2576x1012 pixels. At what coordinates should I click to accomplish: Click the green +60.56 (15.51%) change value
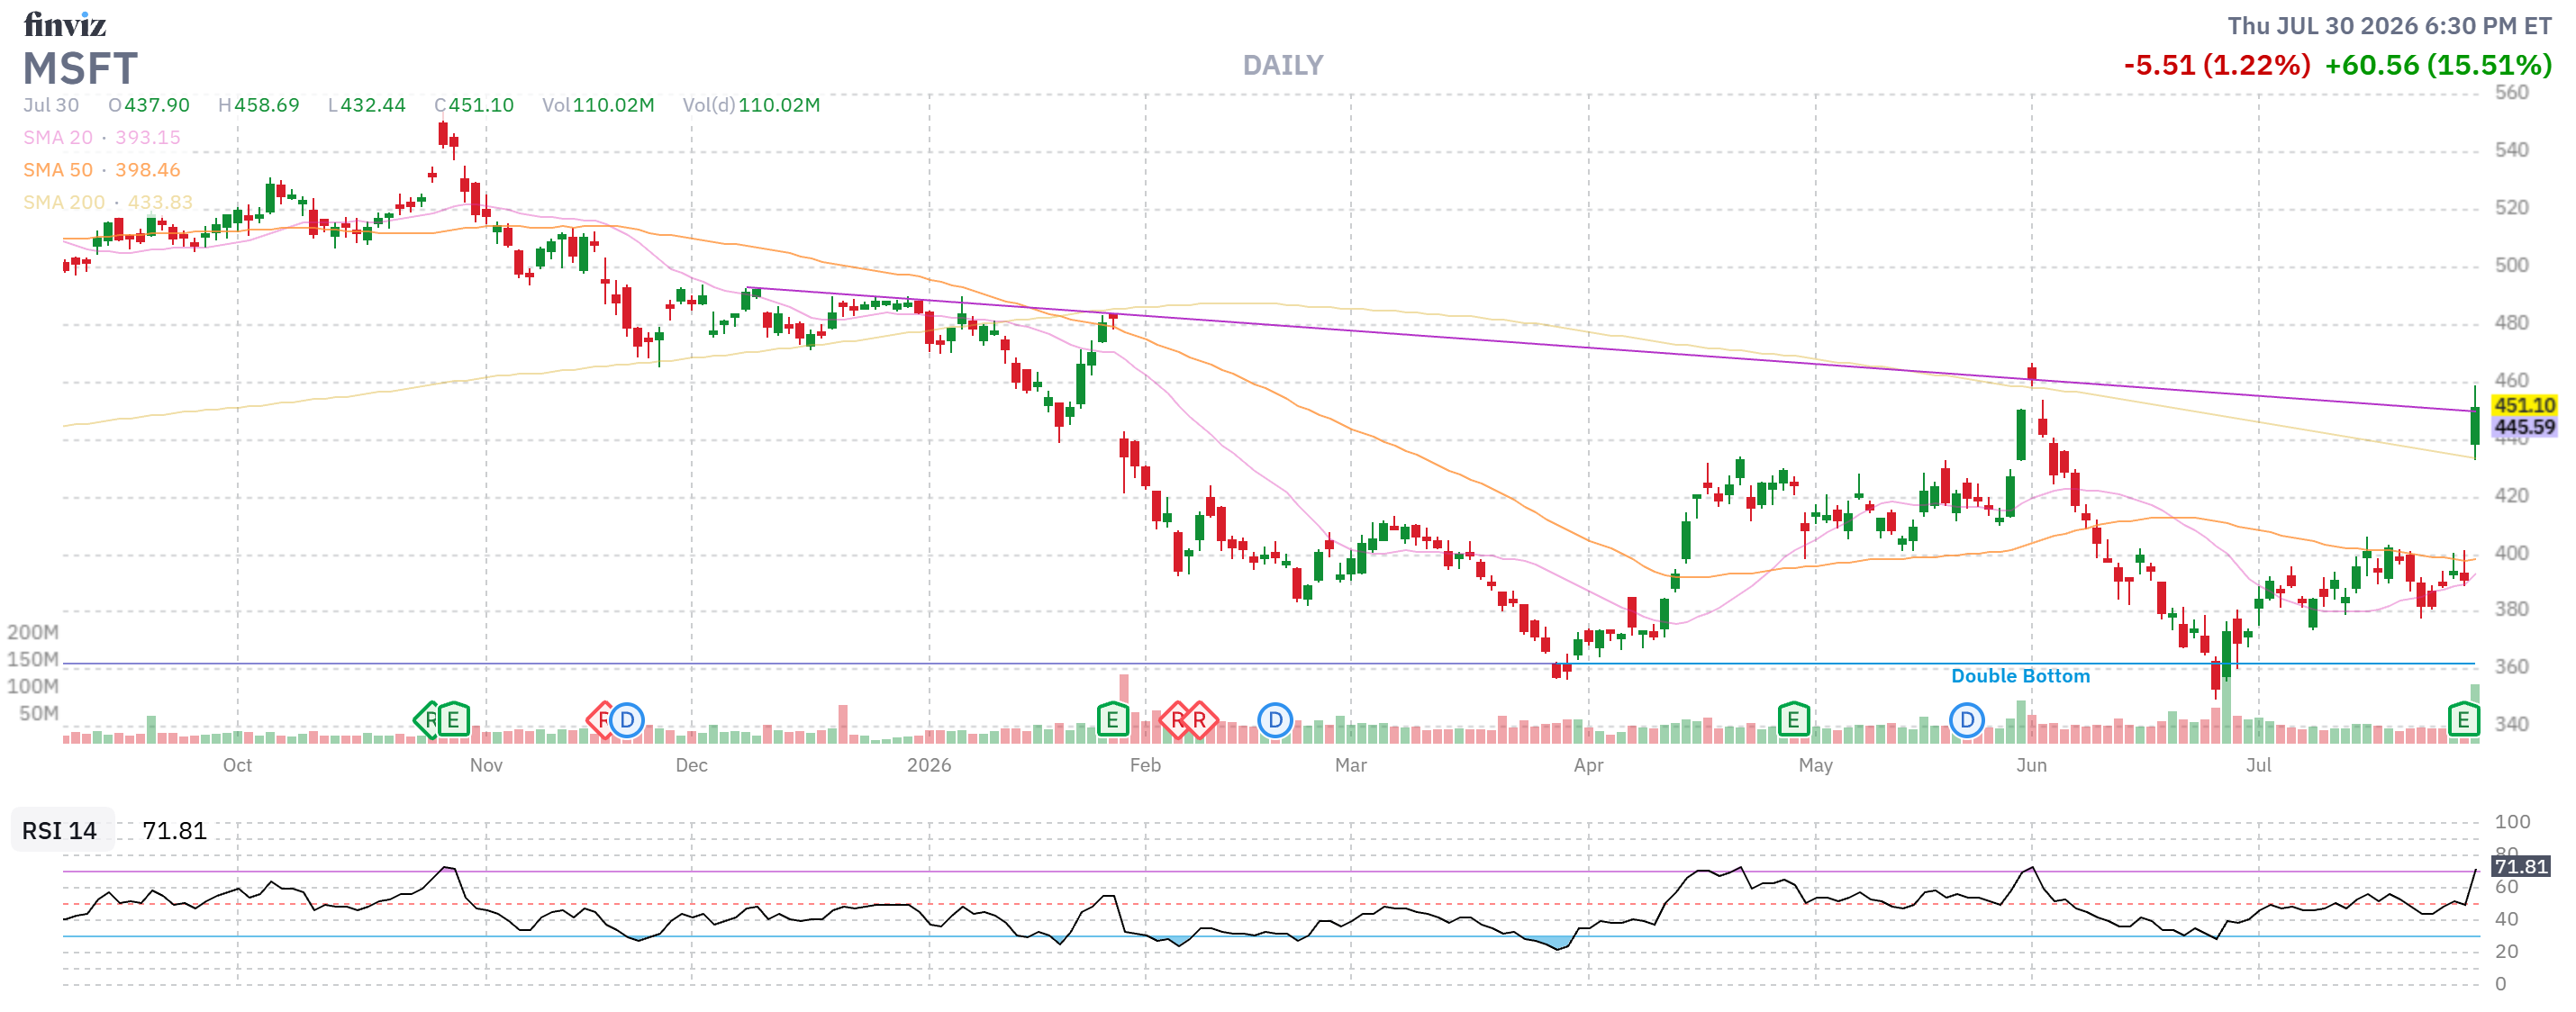pos(2438,65)
